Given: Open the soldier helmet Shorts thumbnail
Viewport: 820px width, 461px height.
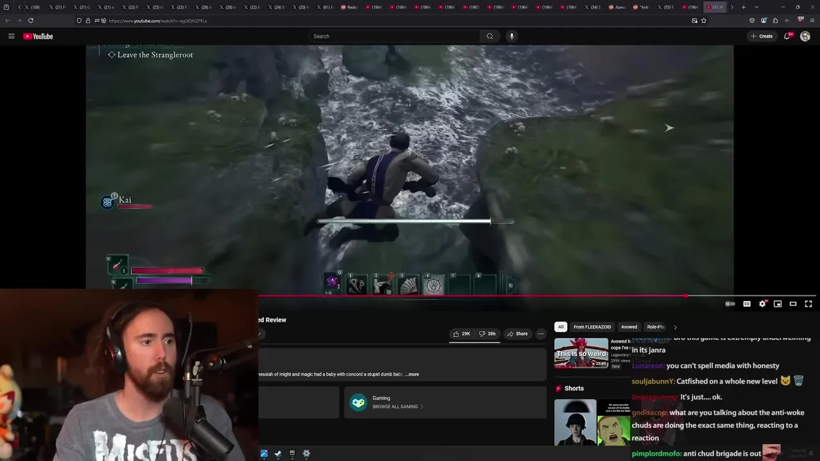Looking at the screenshot, I should [x=575, y=422].
